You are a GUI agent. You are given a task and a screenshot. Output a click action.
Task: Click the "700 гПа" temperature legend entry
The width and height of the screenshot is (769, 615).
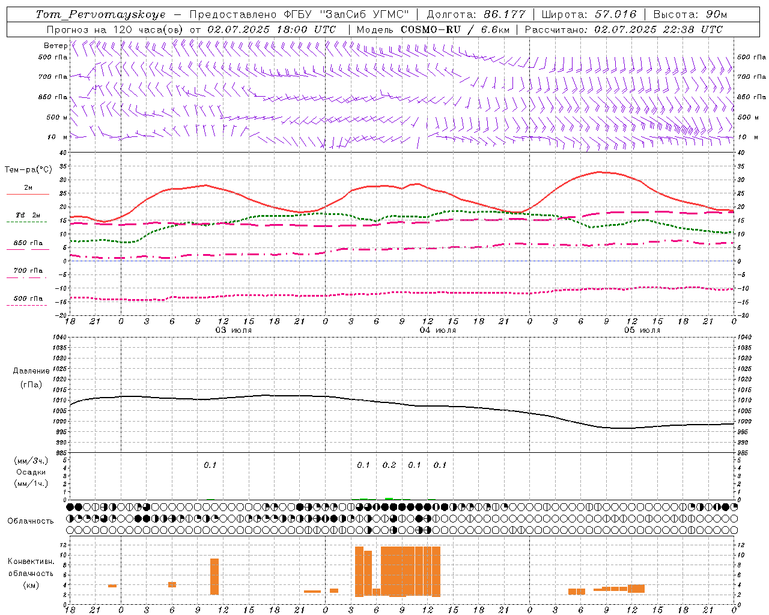28,271
